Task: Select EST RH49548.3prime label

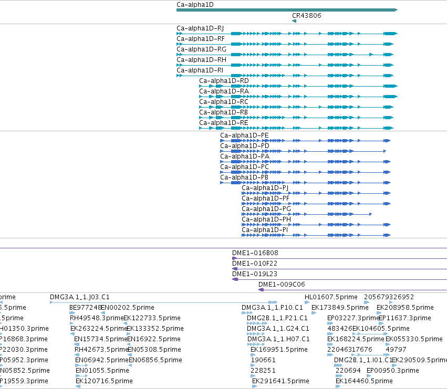Action: tap(97, 318)
